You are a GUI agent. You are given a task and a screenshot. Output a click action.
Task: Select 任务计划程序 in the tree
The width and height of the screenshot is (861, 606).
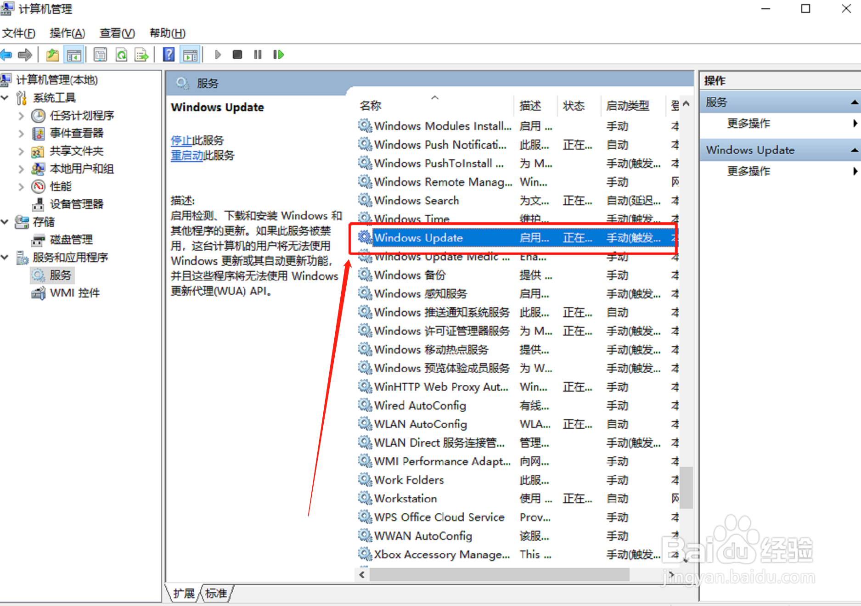click(x=82, y=115)
